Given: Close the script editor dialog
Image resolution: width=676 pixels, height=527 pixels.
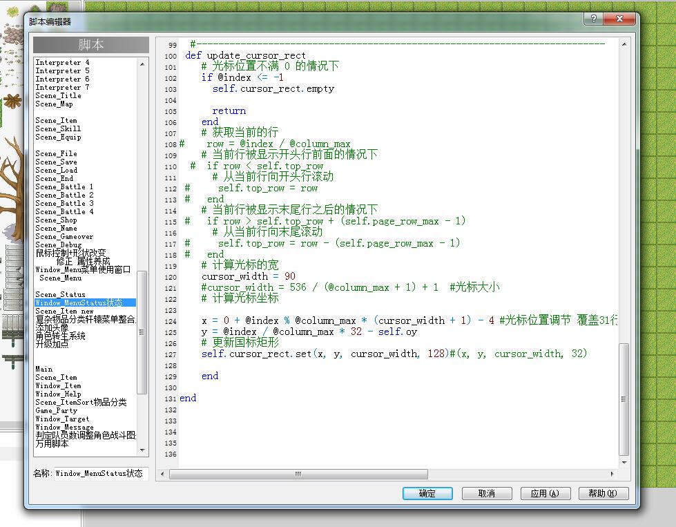Looking at the screenshot, I should tap(619, 19).
